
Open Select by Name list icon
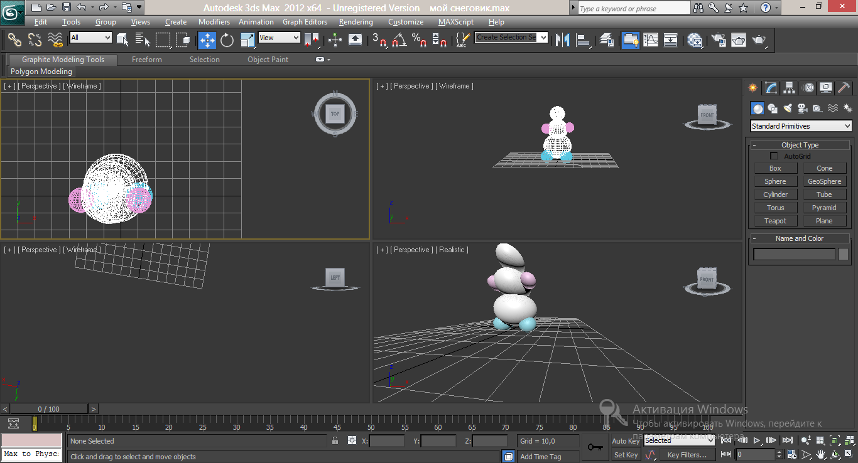[x=143, y=40]
